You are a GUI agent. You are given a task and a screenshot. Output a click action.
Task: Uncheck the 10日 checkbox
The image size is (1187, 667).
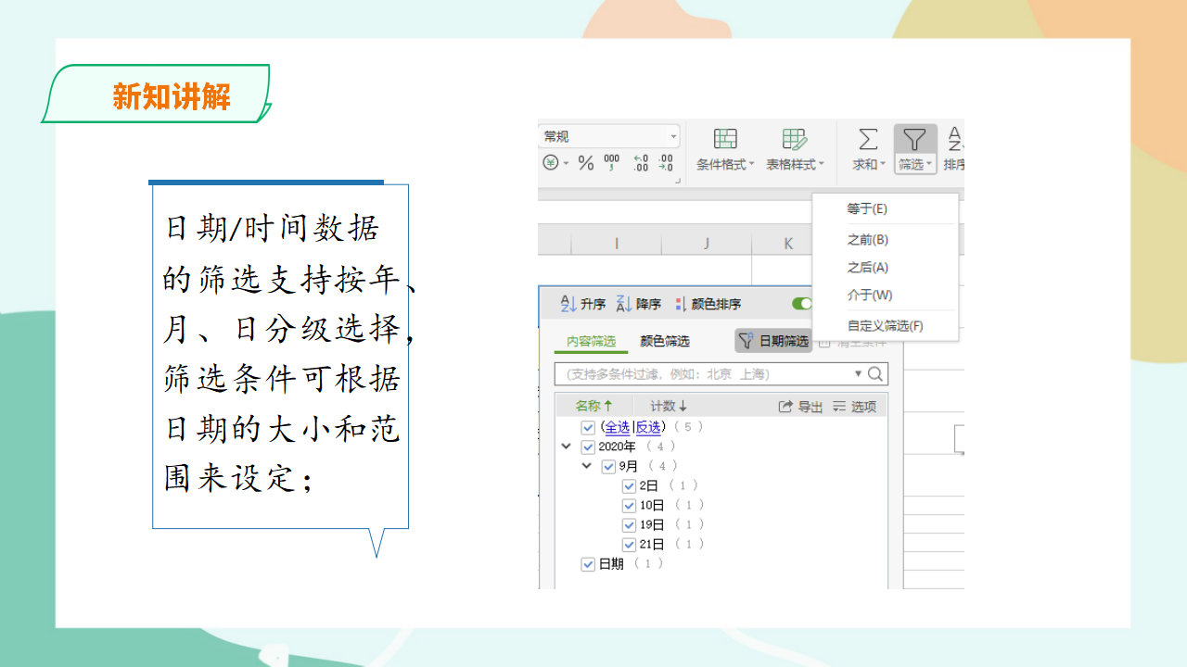pos(629,505)
